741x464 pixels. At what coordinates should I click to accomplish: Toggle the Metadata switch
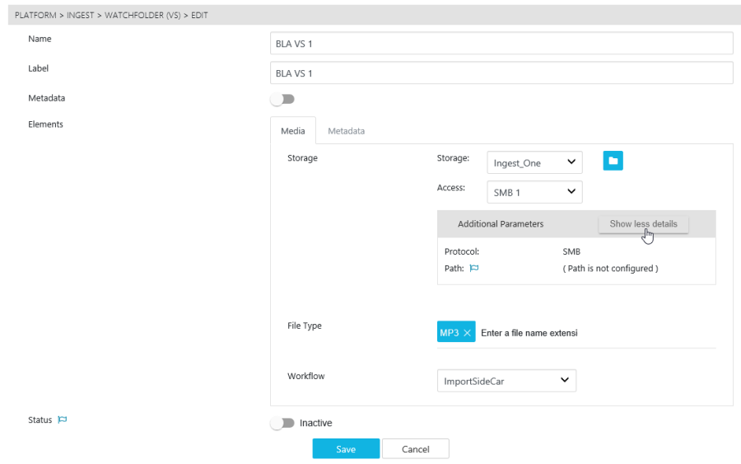(282, 99)
